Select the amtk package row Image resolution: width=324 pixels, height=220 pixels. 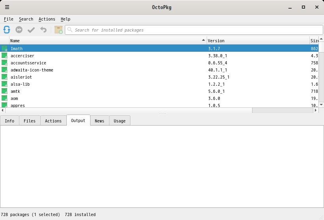pyautogui.click(x=159, y=91)
